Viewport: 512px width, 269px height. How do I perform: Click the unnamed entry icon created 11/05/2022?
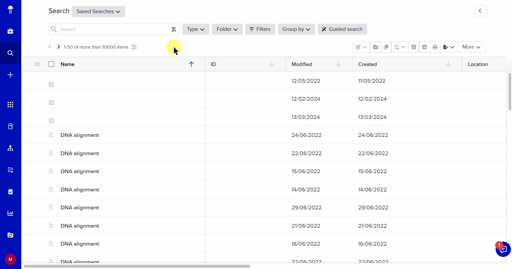[x=51, y=85]
